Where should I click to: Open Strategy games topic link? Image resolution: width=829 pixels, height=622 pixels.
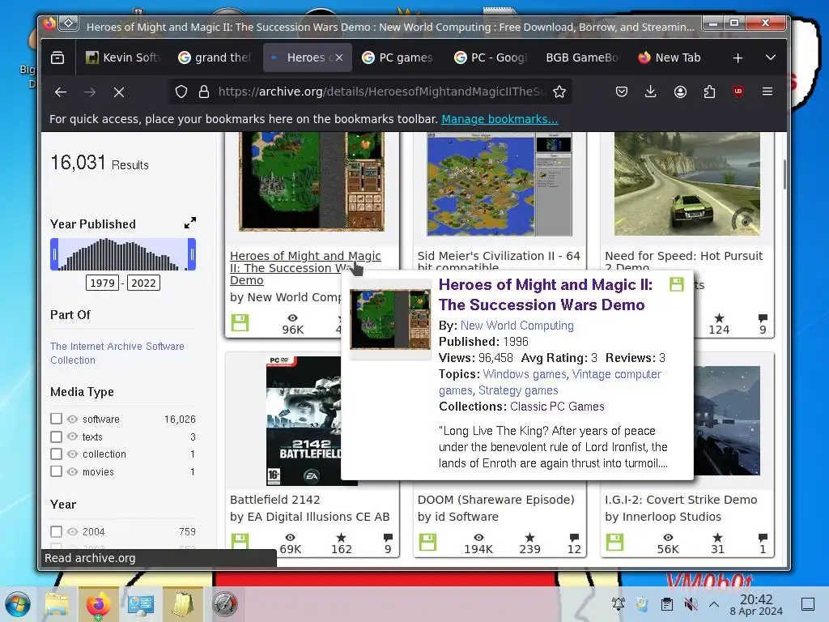pos(518,390)
